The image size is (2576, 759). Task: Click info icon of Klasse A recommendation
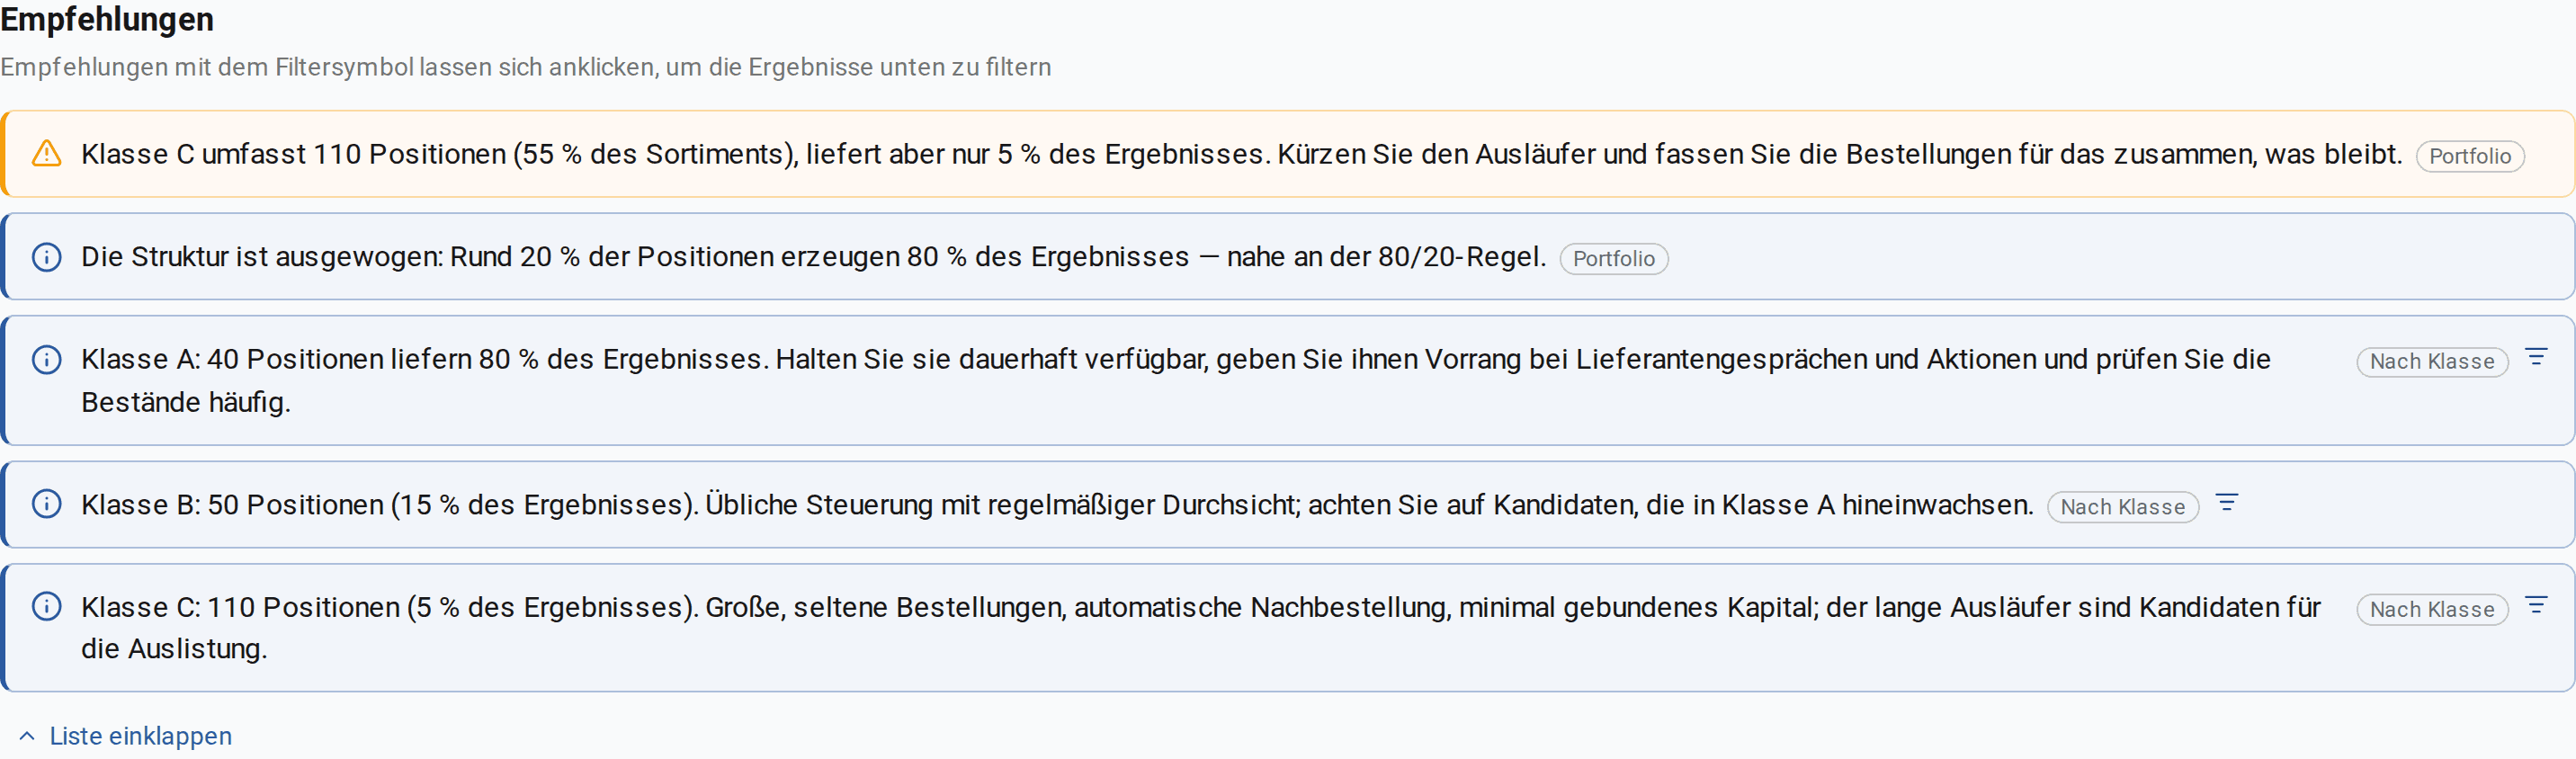47,359
